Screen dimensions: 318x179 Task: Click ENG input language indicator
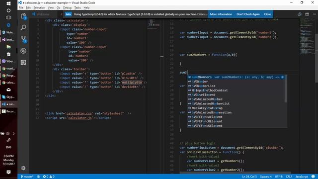tap(8, 147)
